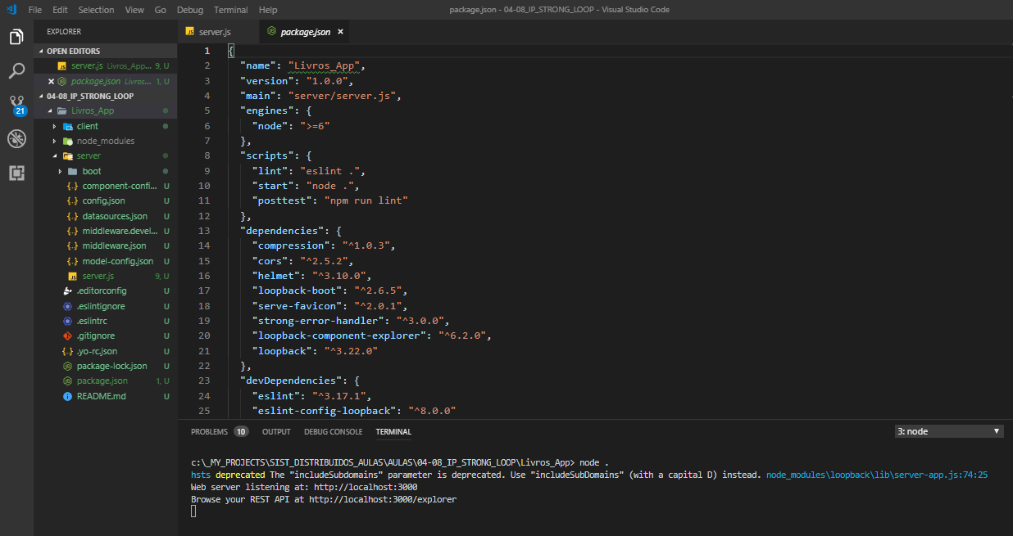
Task: Close the package.json editor tab
Action: pyautogui.click(x=340, y=31)
